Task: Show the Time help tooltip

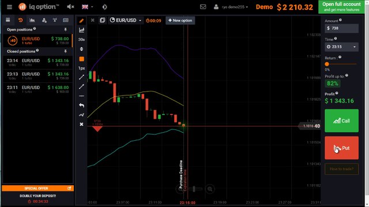Action: pyautogui.click(x=336, y=39)
